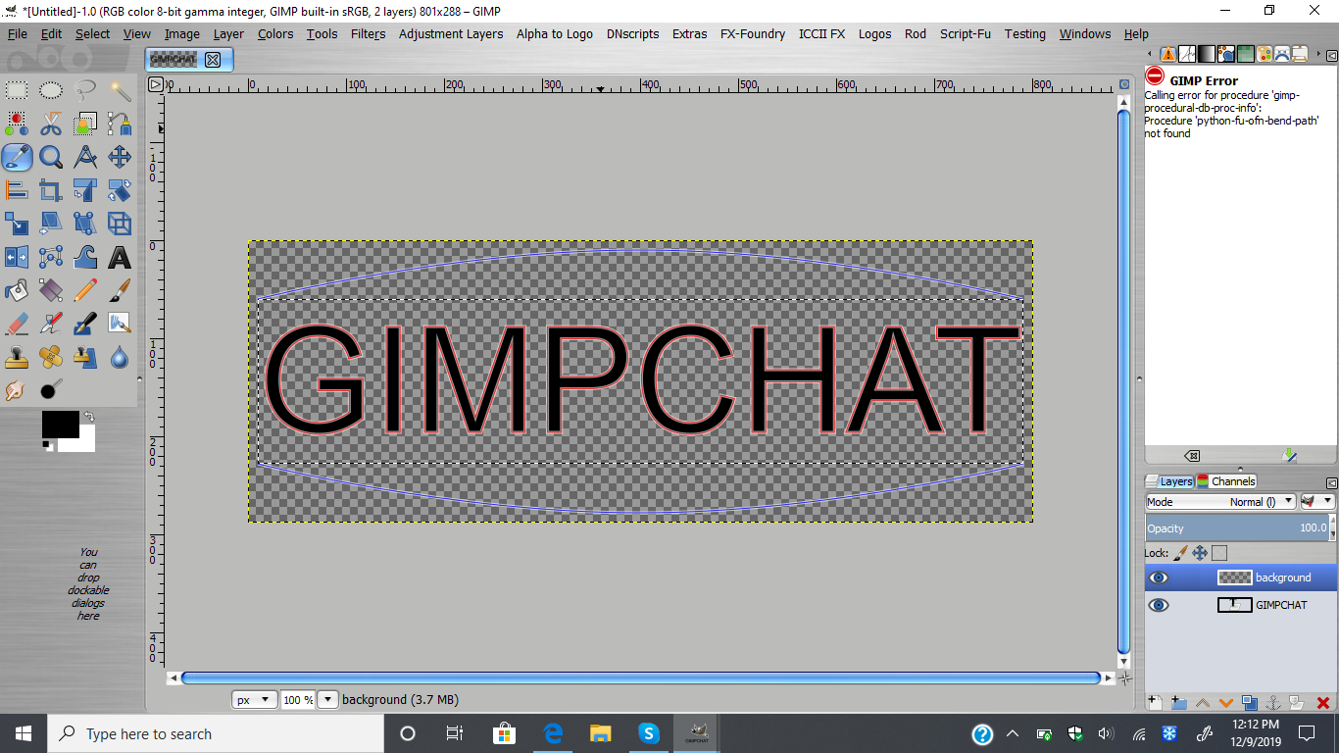Open the Colors menu
Screen dimensions: 1339x753
point(275,33)
